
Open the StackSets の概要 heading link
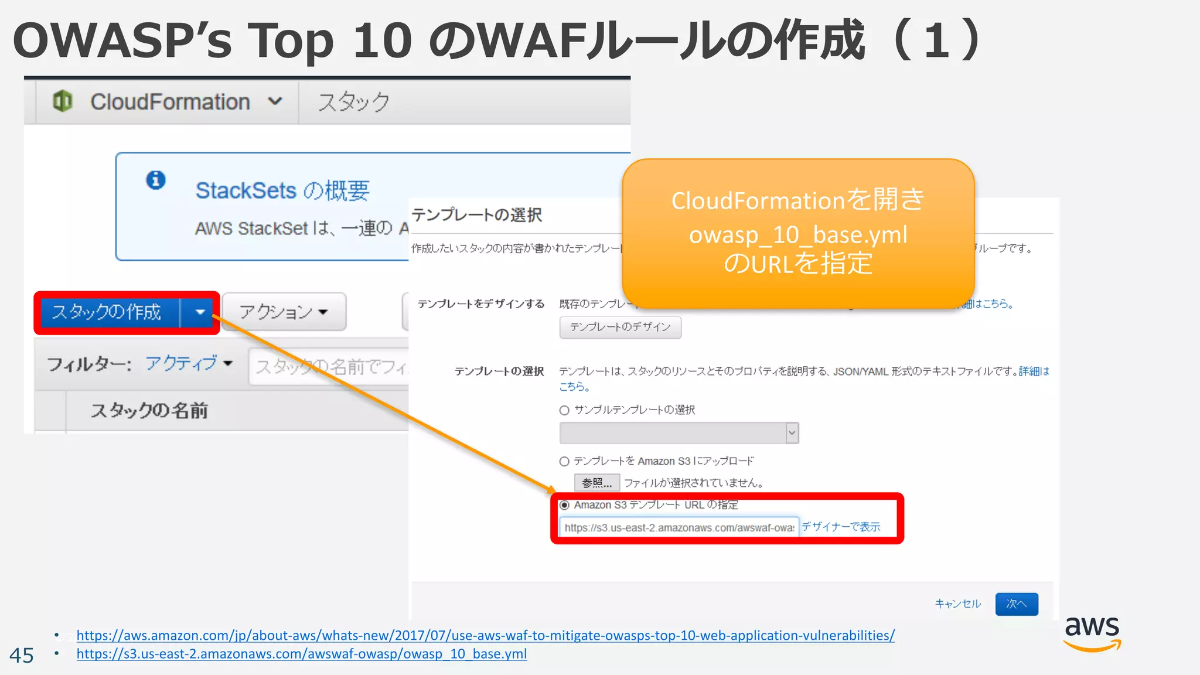[x=282, y=190]
